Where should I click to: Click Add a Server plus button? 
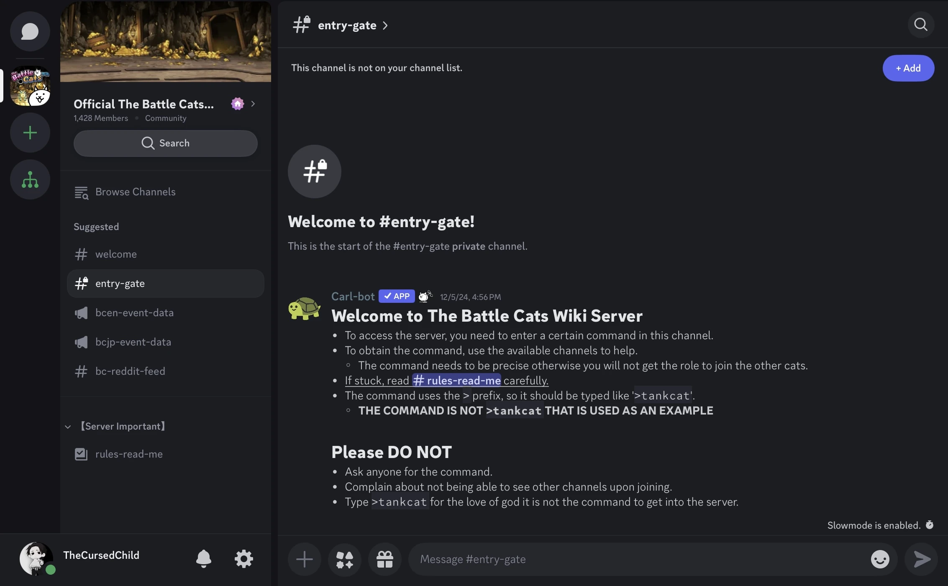30,133
